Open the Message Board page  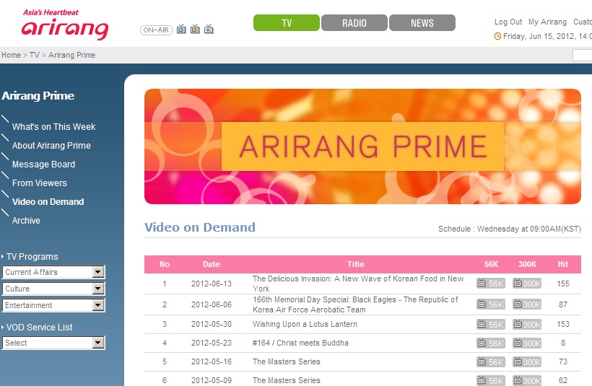[x=43, y=165]
